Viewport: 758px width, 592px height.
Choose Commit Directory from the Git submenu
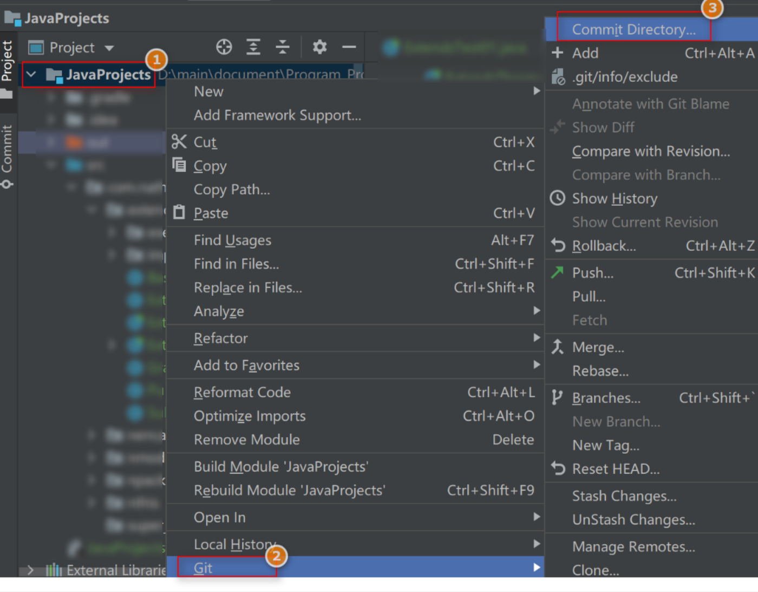(633, 29)
